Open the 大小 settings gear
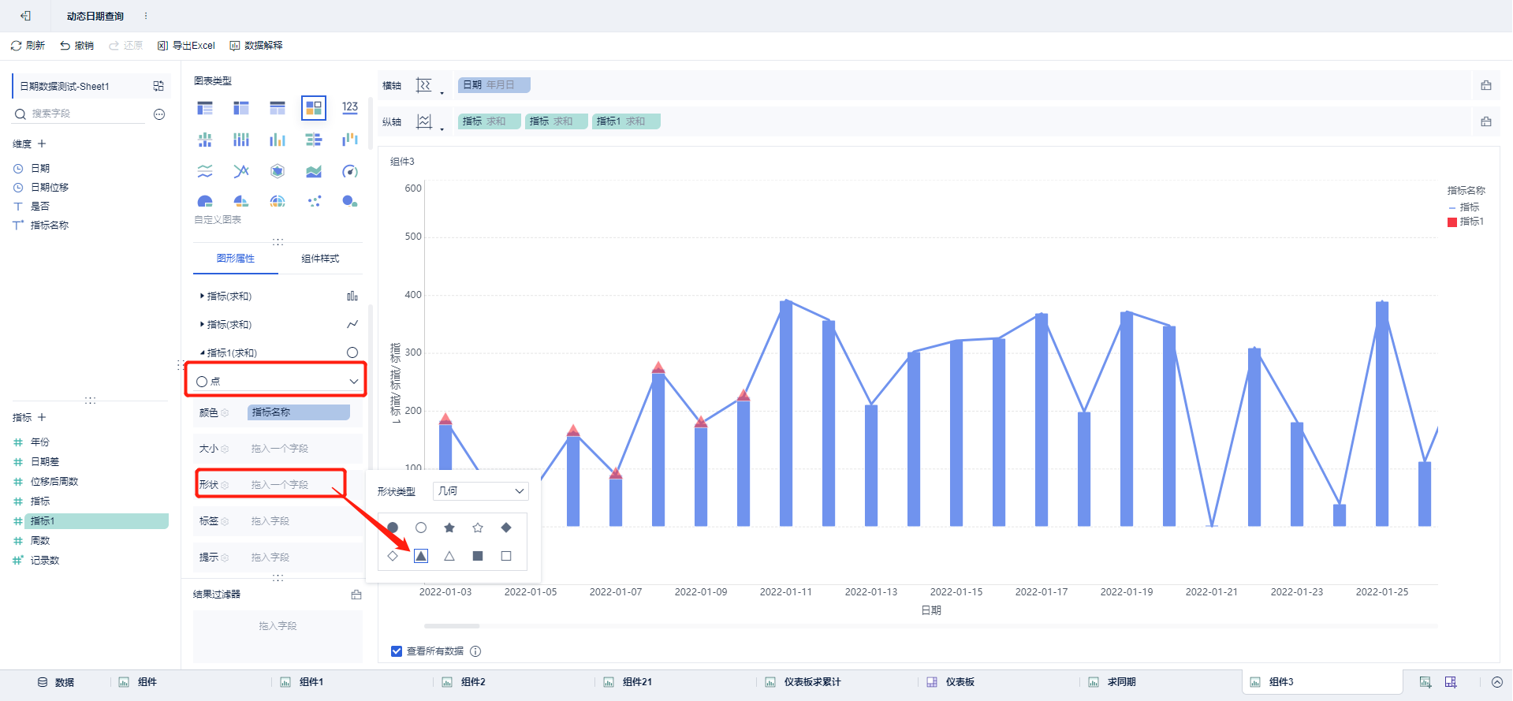 tap(225, 449)
